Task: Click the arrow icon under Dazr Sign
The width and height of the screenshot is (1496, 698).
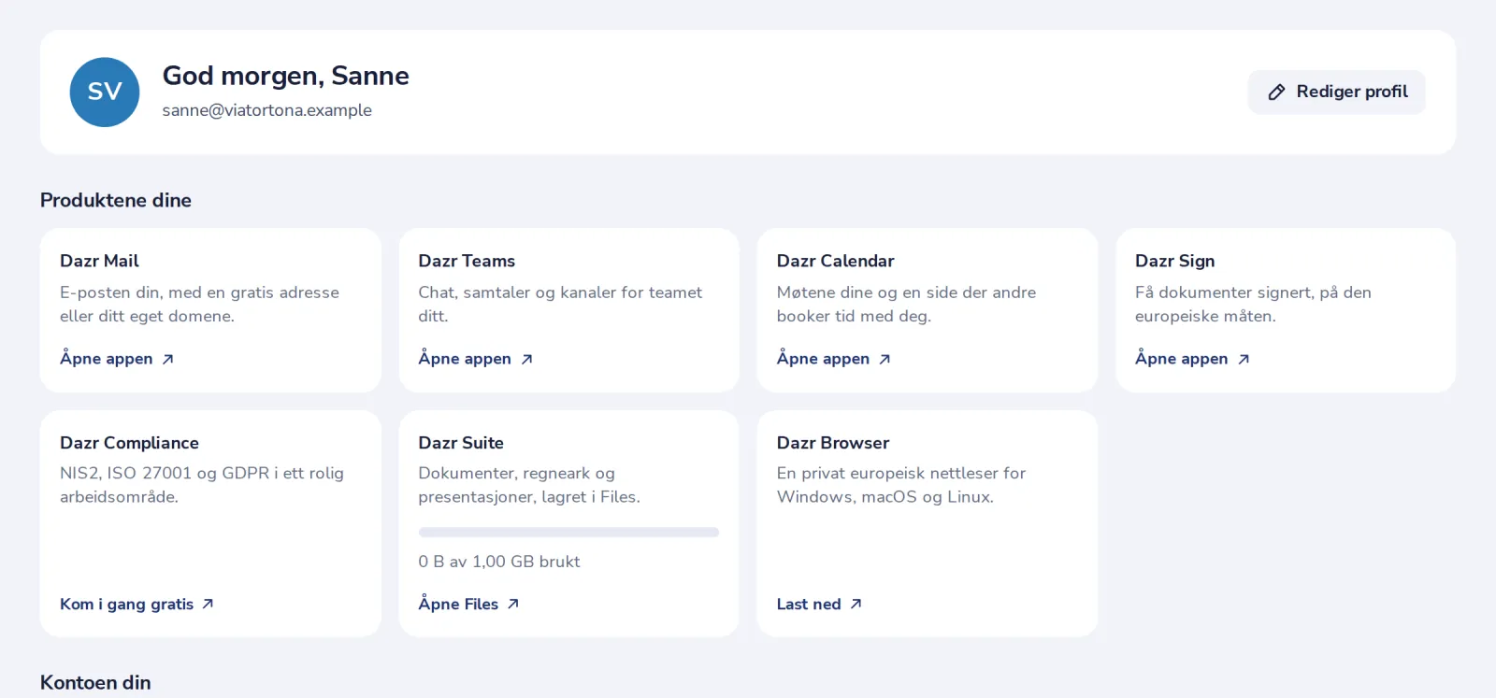Action: click(x=1244, y=359)
